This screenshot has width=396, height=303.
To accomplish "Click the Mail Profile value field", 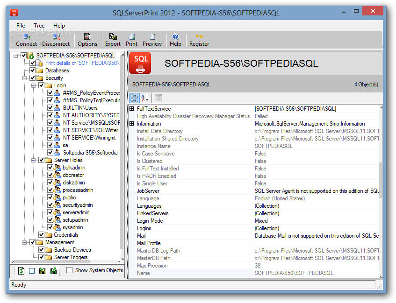I will (316, 243).
